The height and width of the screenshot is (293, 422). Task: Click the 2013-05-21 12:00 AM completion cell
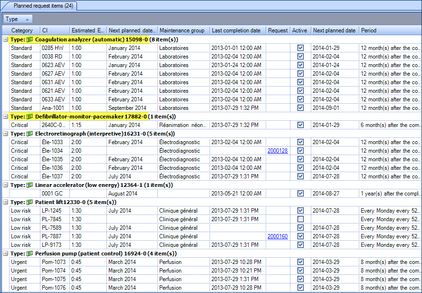[238, 194]
